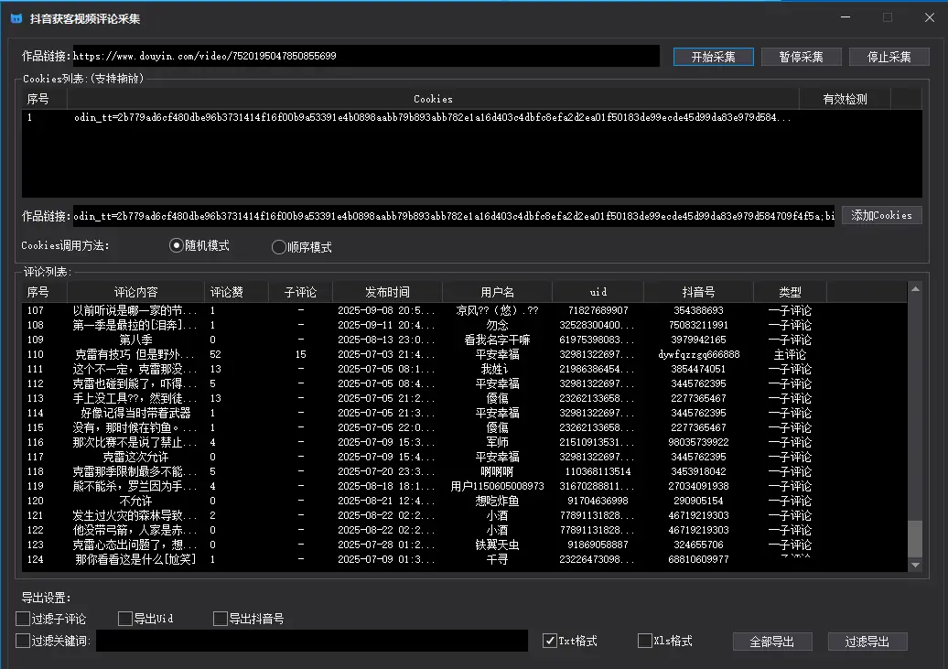Click the filter keyword input field
This screenshot has height=669, width=948.
[311, 641]
